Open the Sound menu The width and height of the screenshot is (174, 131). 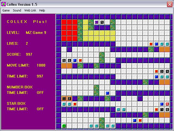[17, 10]
